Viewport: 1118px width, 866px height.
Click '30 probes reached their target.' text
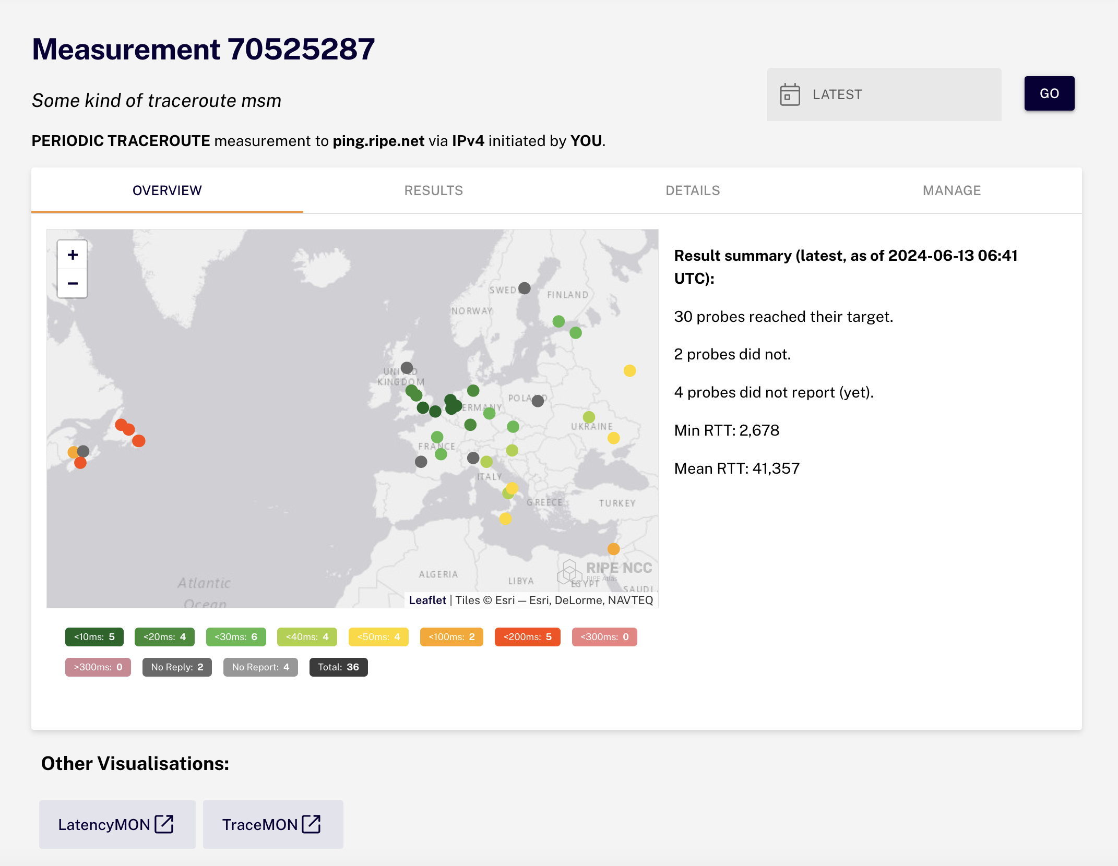tap(784, 317)
